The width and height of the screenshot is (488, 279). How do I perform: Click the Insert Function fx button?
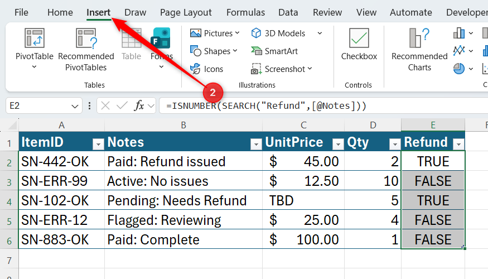139,106
